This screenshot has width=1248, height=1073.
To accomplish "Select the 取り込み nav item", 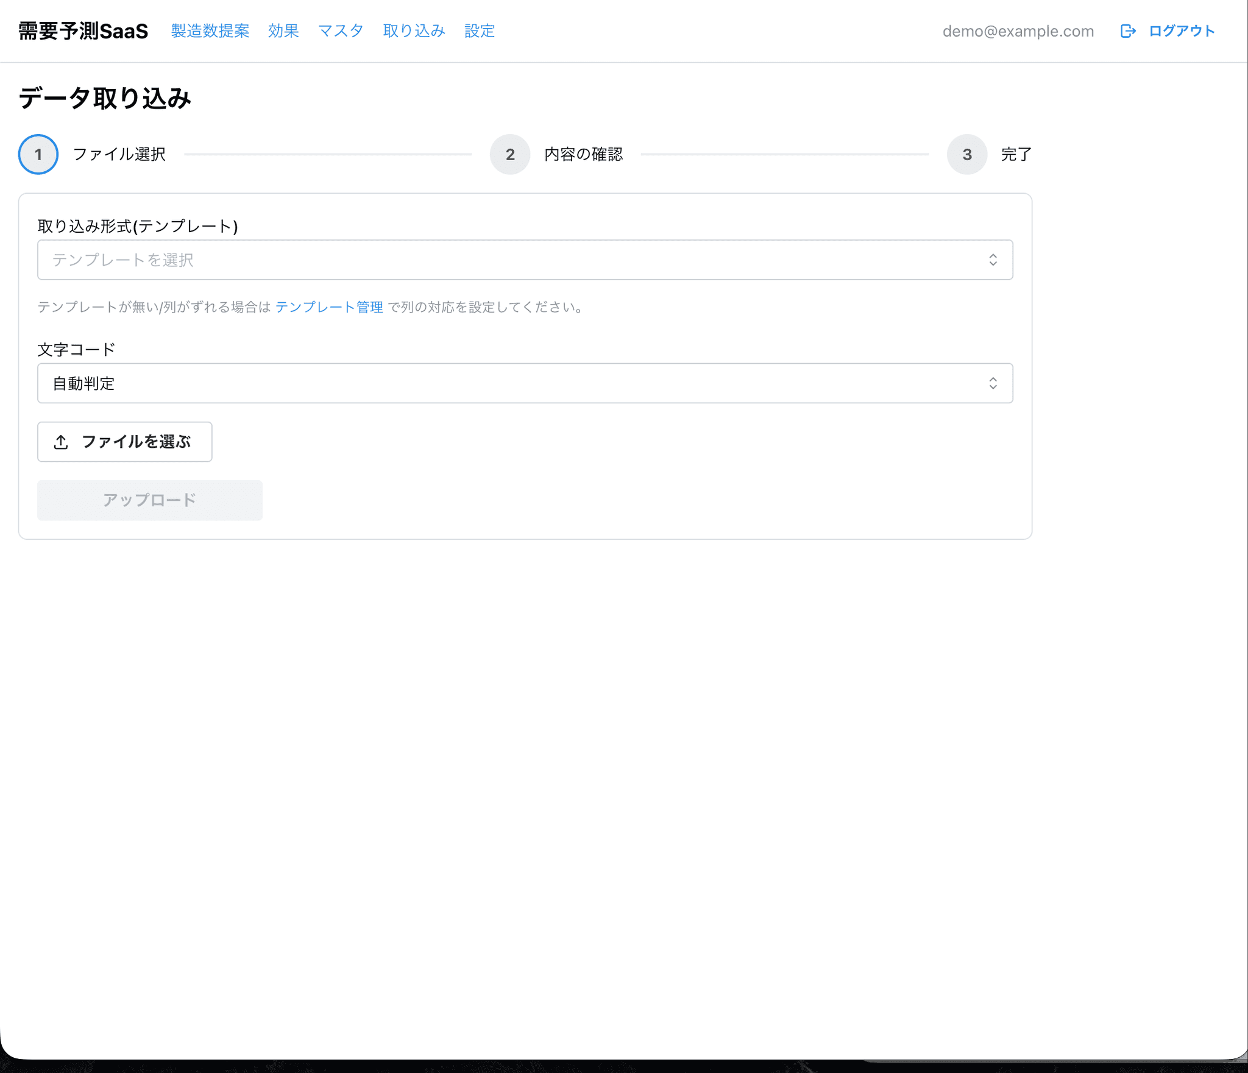I will [x=414, y=31].
